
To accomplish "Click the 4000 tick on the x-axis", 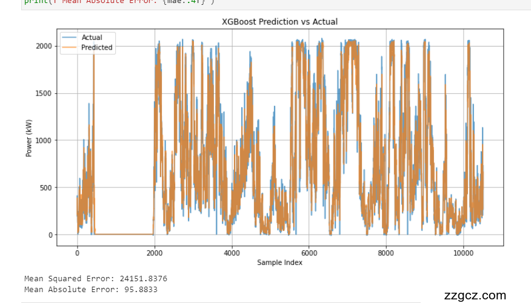I will [232, 253].
